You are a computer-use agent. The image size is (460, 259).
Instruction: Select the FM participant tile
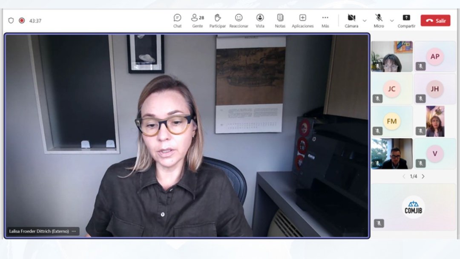[392, 121]
